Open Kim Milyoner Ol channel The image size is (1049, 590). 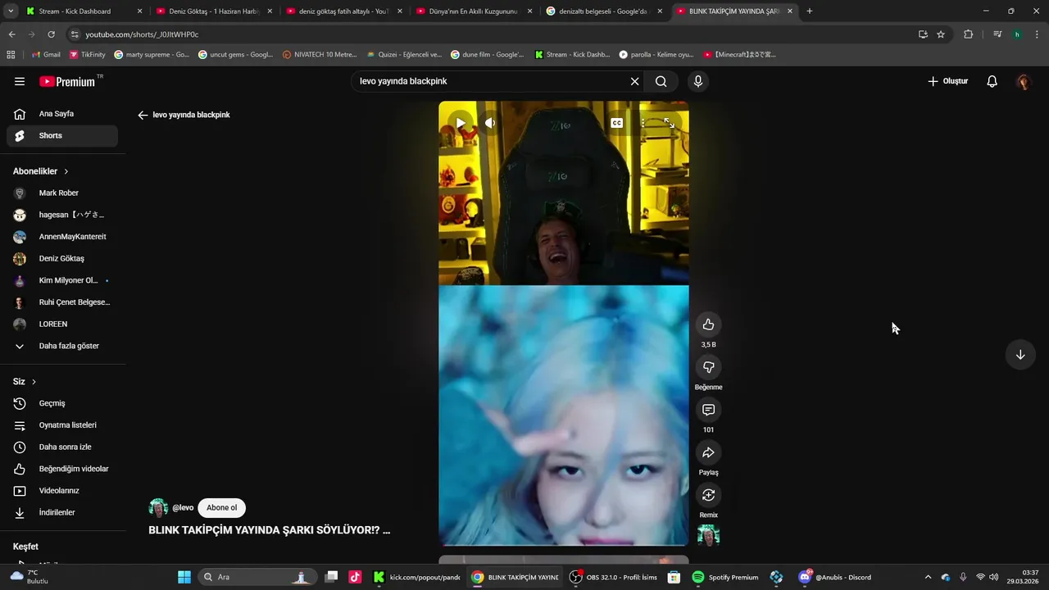(x=62, y=280)
